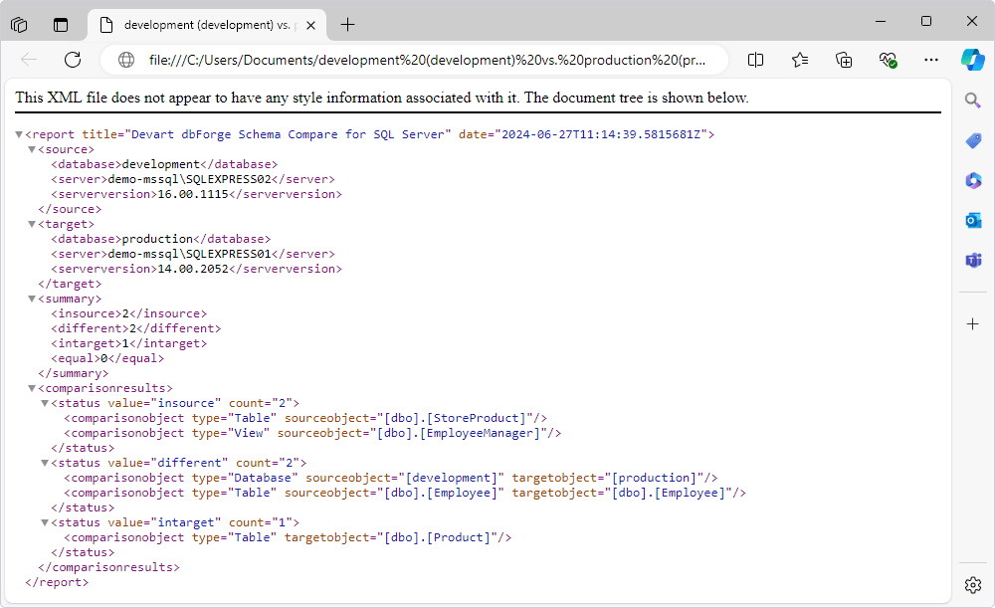Viewport: 995px width, 608px height.
Task: Click the Back navigation arrow
Action: [x=29, y=60]
